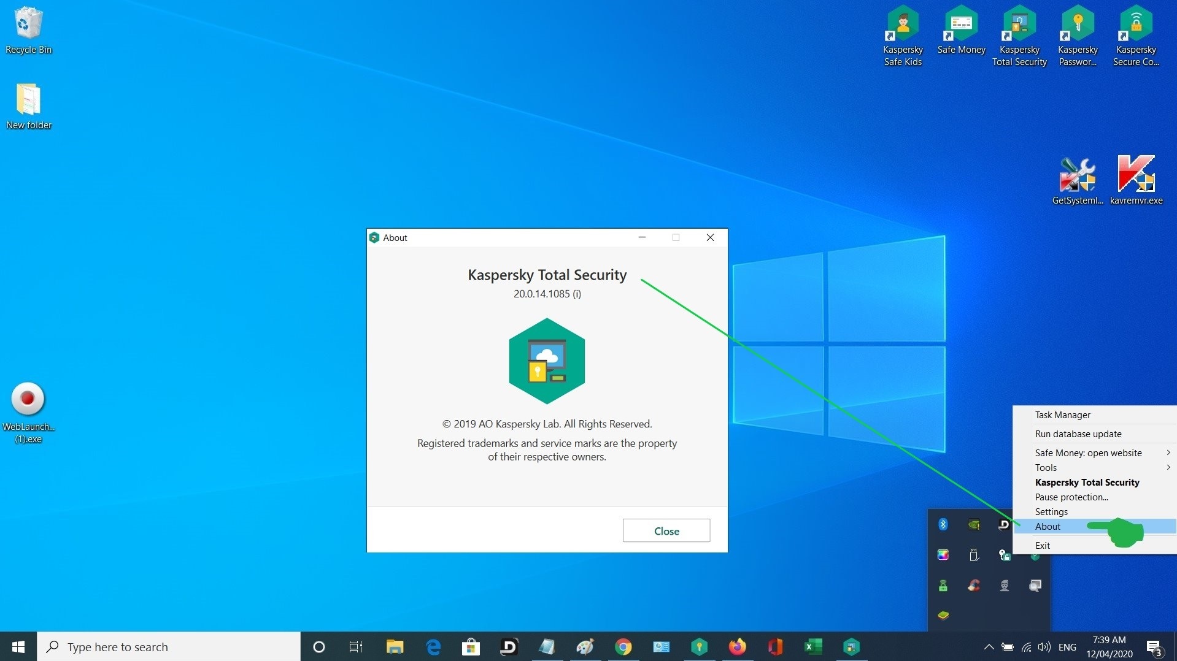This screenshot has width=1177, height=661.
Task: Click the BlueStacks tray icon
Action: 943,615
